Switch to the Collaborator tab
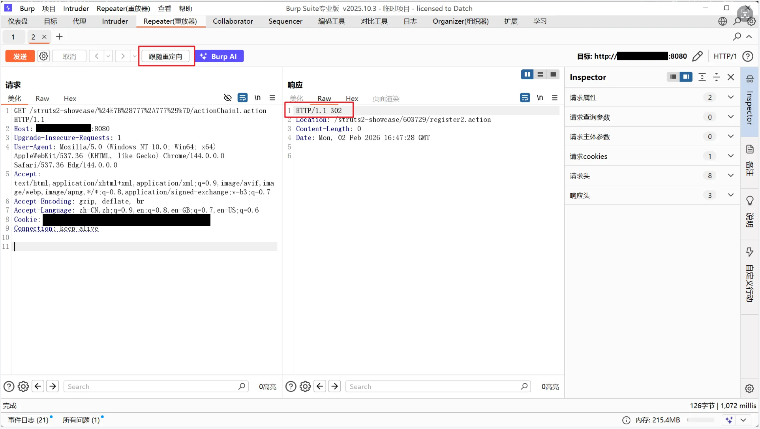The image size is (760, 429). (233, 21)
